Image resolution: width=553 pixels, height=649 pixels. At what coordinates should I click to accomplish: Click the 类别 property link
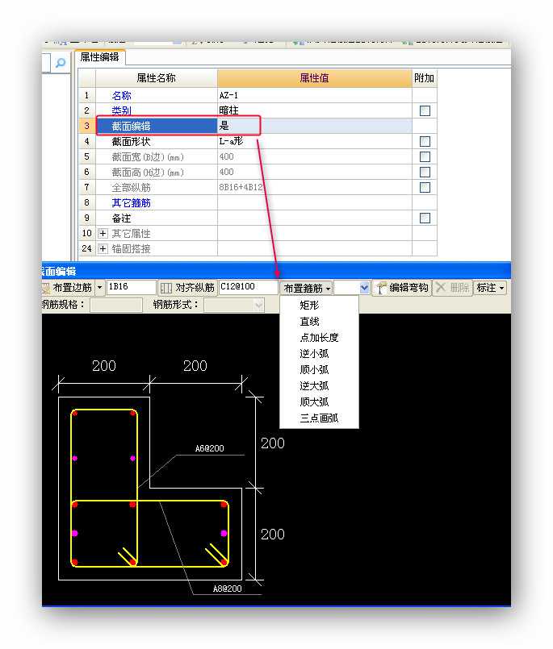pyautogui.click(x=121, y=110)
